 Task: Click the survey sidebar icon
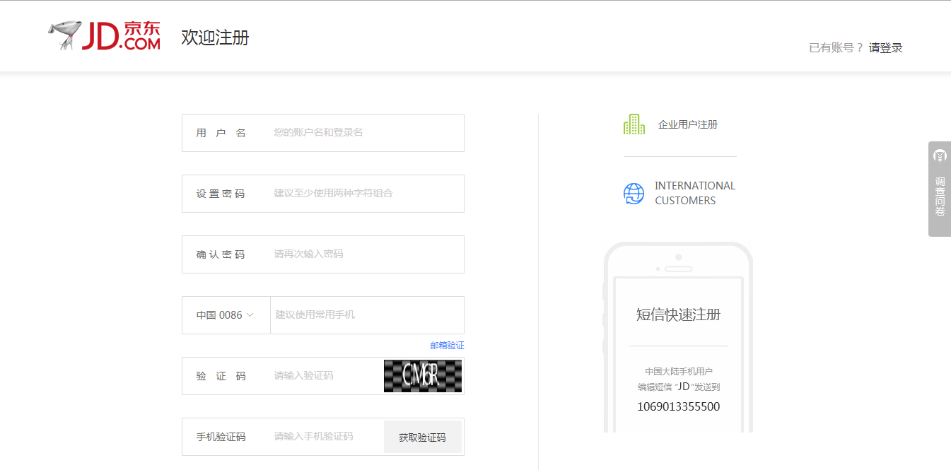(x=940, y=156)
